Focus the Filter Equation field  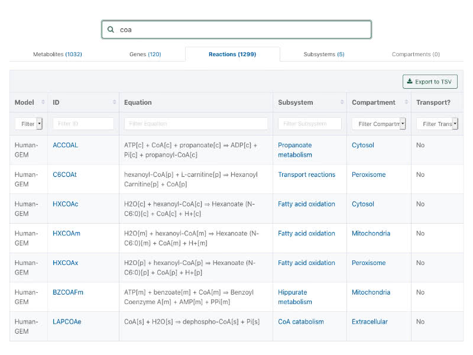tap(196, 124)
